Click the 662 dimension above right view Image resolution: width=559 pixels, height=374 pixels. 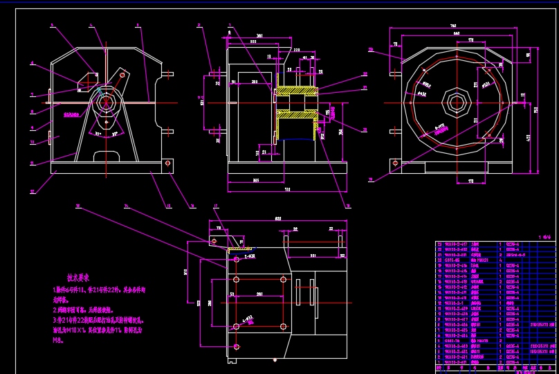click(x=456, y=33)
